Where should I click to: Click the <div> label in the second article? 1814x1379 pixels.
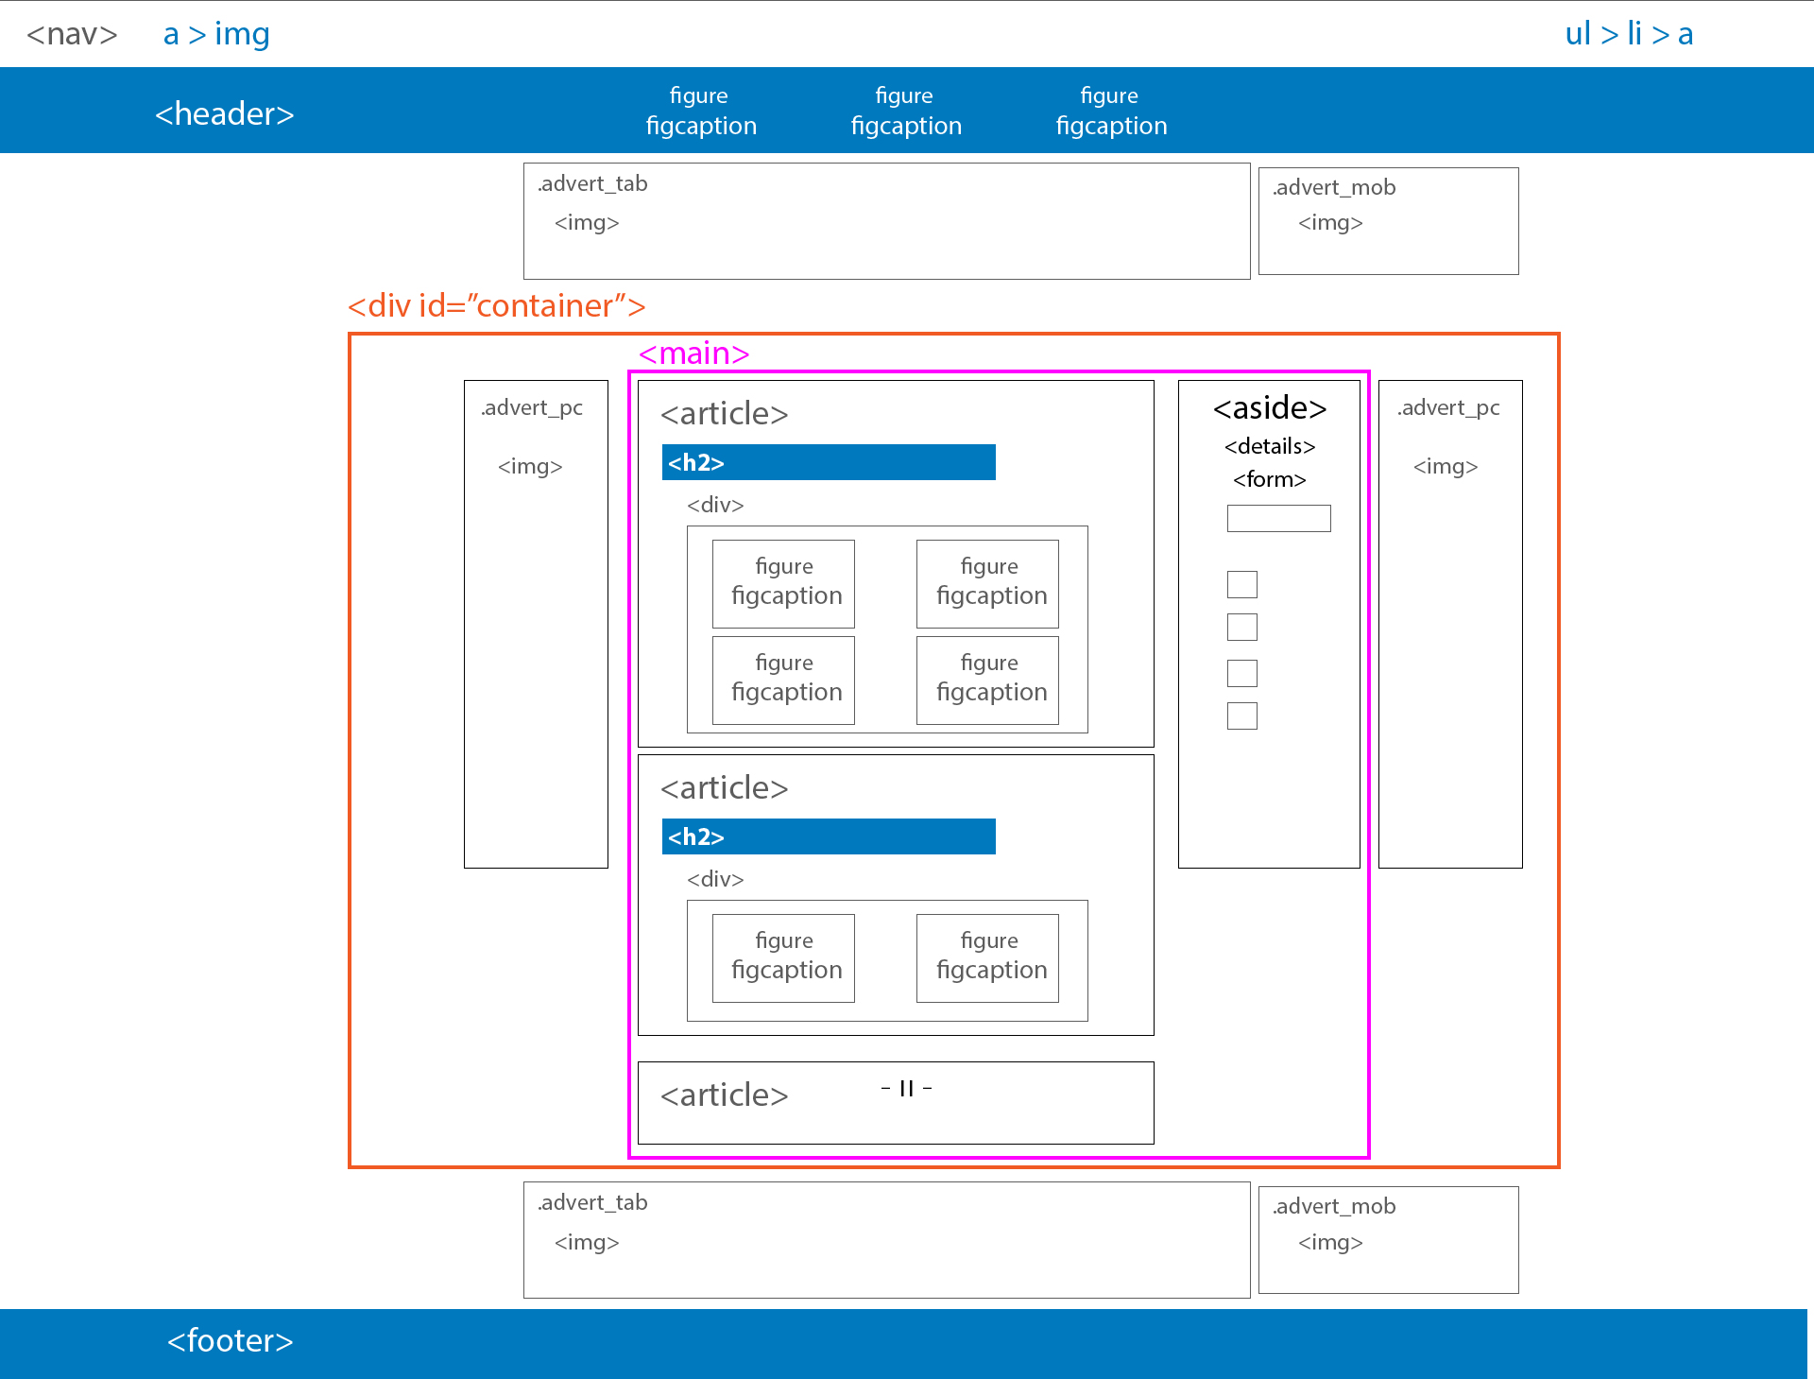click(x=715, y=879)
